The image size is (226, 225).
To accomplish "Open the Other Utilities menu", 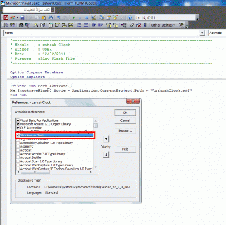I will coord(163,25).
